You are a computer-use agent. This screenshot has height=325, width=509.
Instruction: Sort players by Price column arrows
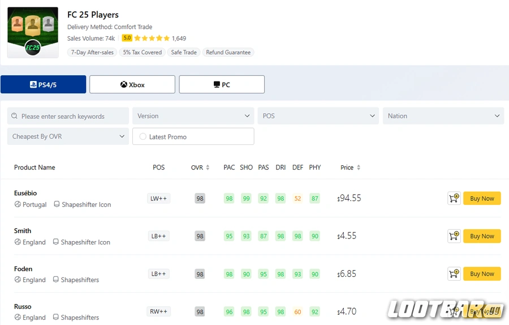[358, 168]
